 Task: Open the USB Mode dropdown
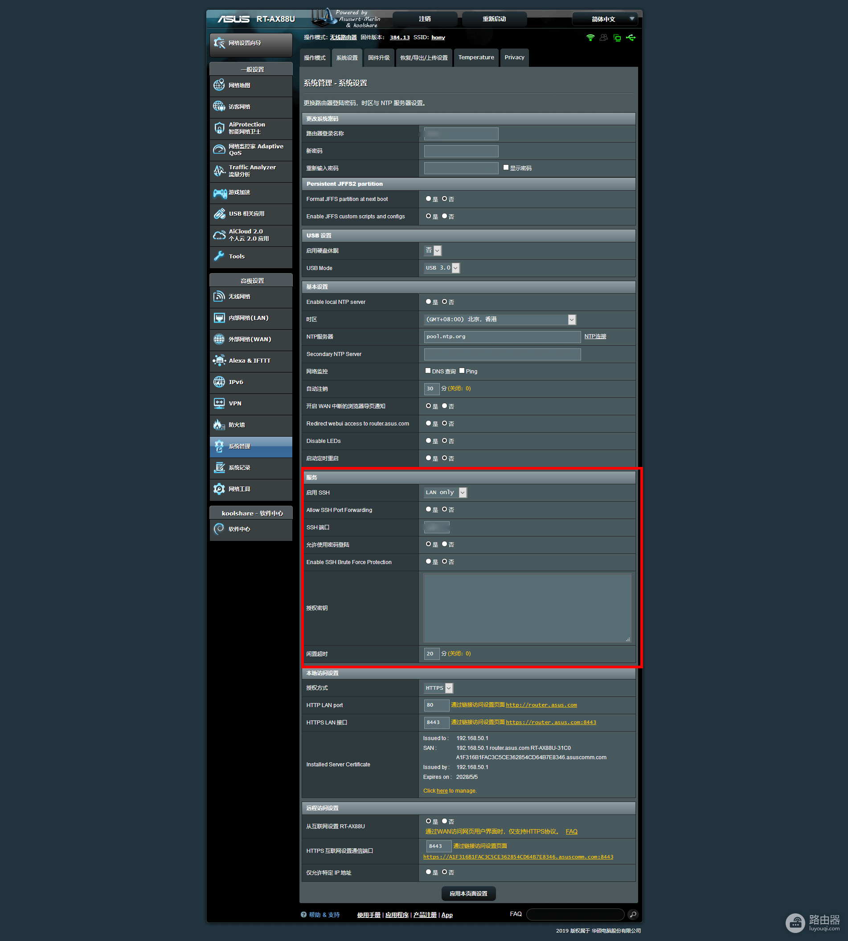[442, 268]
